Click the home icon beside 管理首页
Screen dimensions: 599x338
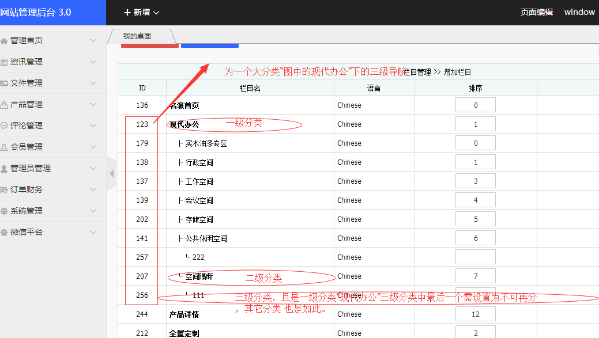pyautogui.click(x=4, y=41)
